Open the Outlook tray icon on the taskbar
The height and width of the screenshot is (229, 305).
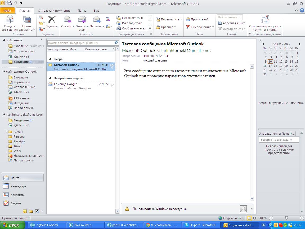[x=276, y=225]
